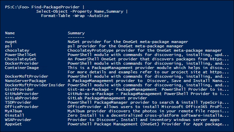Select the nuget provider name

(x=11, y=42)
